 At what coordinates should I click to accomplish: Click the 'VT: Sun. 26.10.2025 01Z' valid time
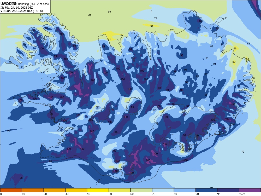(16, 11)
